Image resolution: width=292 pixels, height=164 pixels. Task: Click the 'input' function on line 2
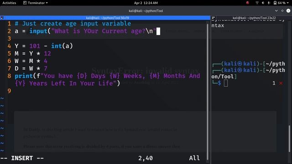pyautogui.click(x=38, y=31)
